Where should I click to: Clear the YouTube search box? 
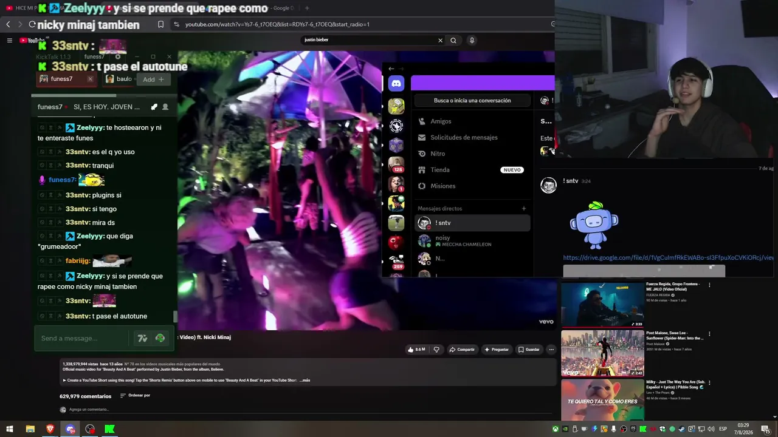coord(441,40)
